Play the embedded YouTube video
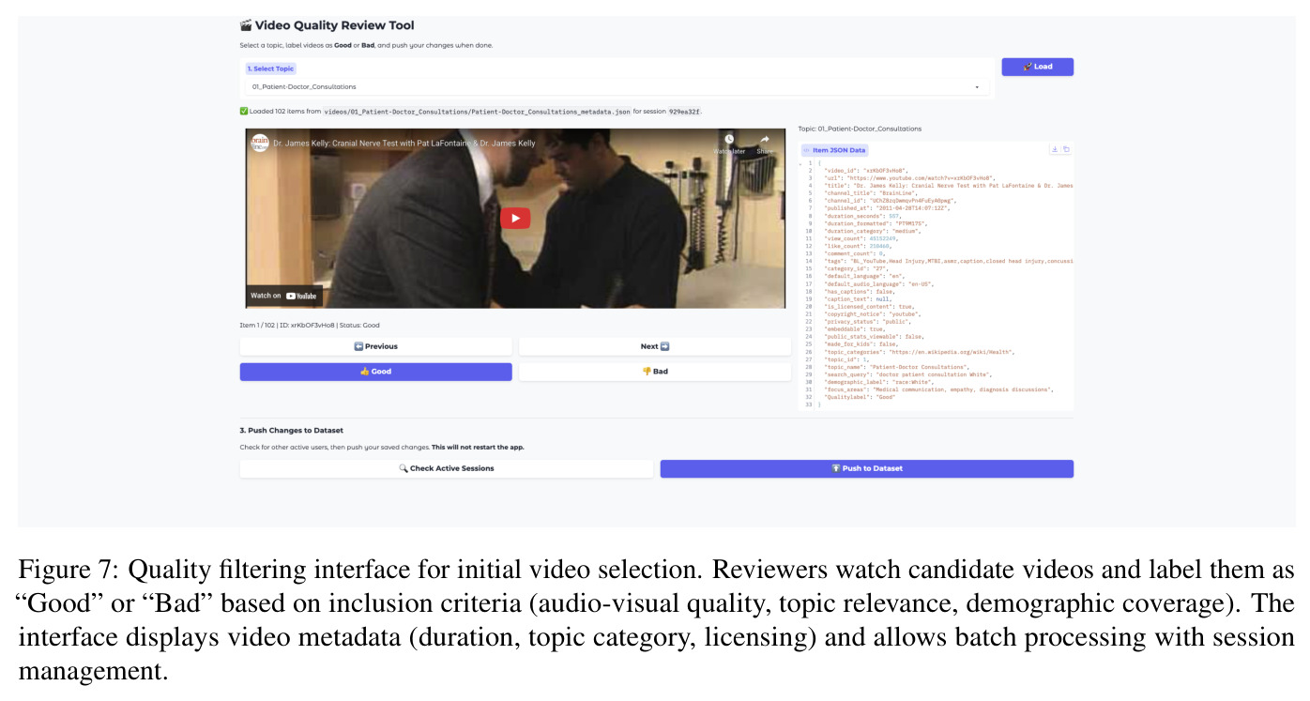The width and height of the screenshot is (1310, 701). point(514,218)
